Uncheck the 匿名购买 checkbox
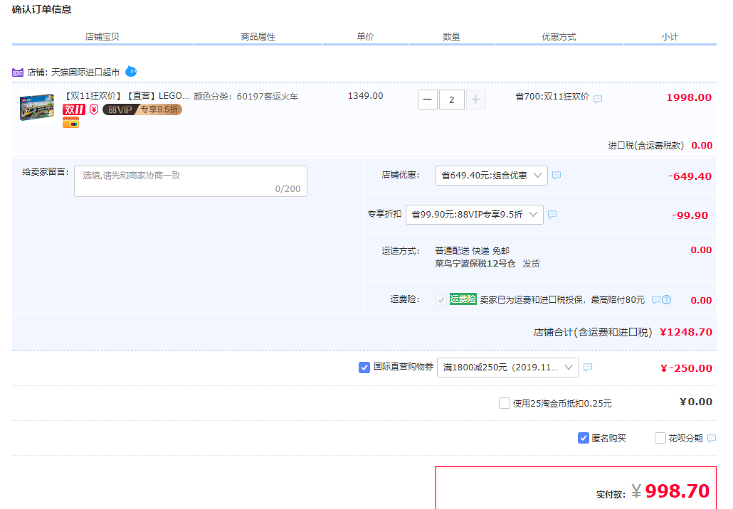This screenshot has width=733, height=509. [x=584, y=438]
